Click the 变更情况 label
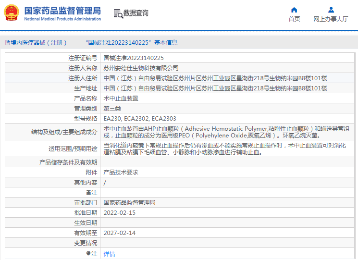Viewport: 358px width, 260px height. (x=86, y=243)
